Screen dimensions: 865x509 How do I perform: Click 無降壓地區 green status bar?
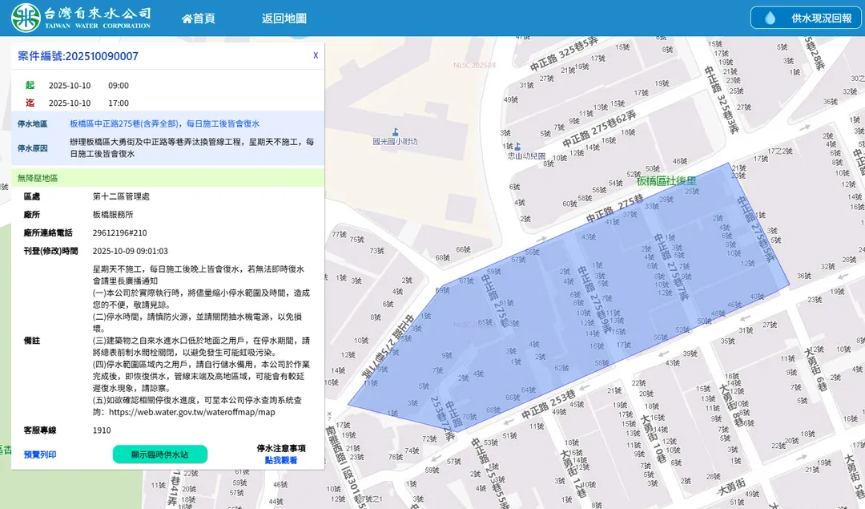click(167, 178)
